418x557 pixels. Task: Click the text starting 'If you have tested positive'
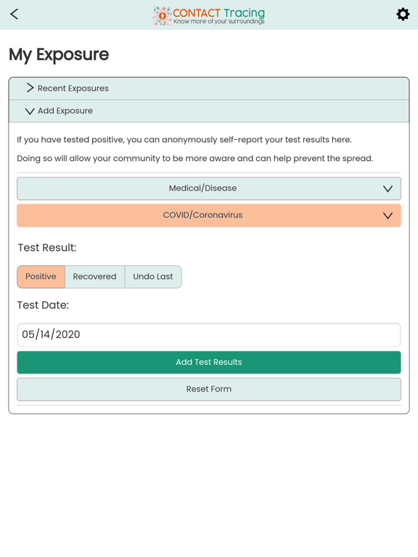click(x=184, y=139)
